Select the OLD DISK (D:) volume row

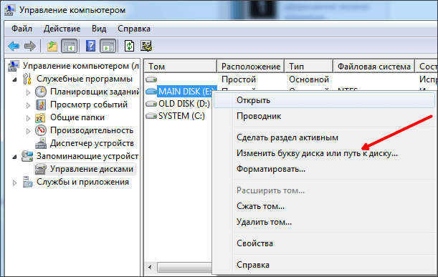coord(184,104)
